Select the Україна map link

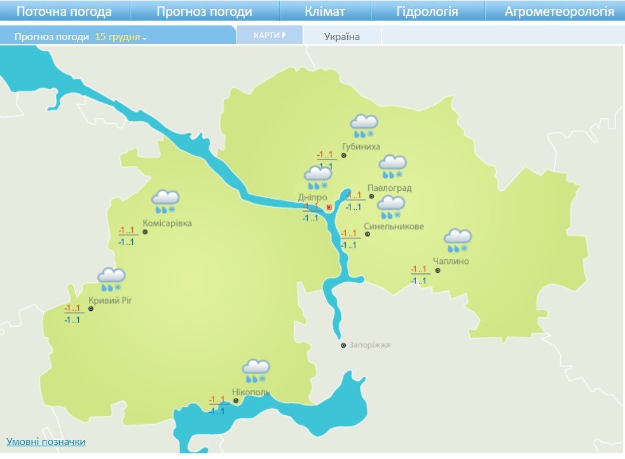pyautogui.click(x=342, y=36)
